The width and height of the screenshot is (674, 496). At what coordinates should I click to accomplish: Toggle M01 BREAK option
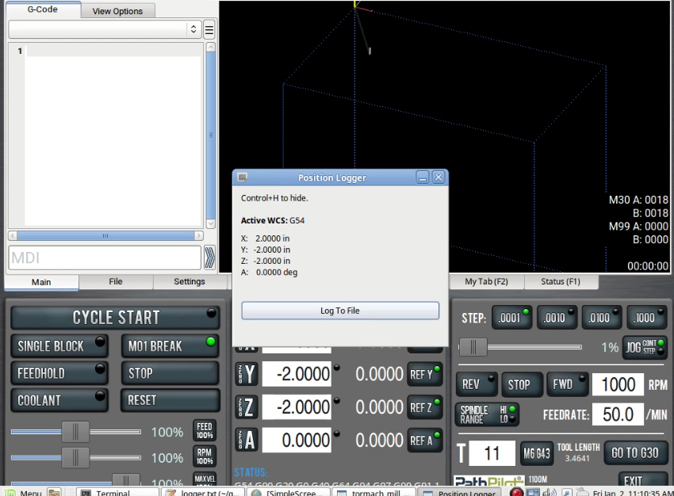point(170,345)
